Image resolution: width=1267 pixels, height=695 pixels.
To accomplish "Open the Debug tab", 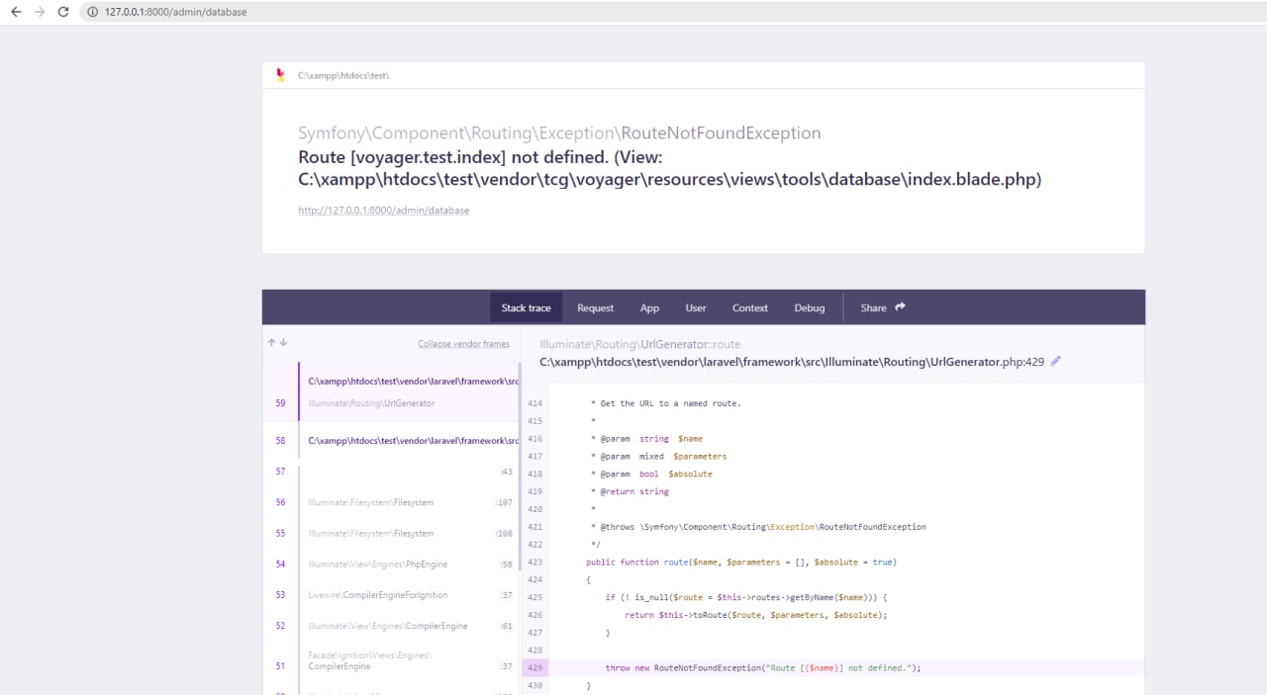I will (810, 307).
